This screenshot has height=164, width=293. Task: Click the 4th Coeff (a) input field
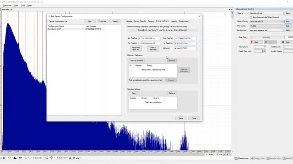(x=150, y=38)
